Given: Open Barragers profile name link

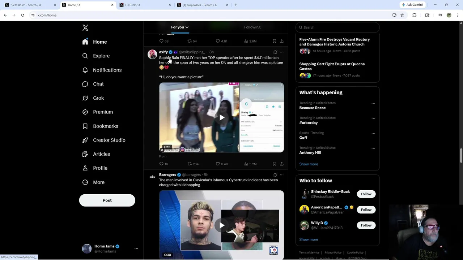Looking at the screenshot, I should click(167, 175).
